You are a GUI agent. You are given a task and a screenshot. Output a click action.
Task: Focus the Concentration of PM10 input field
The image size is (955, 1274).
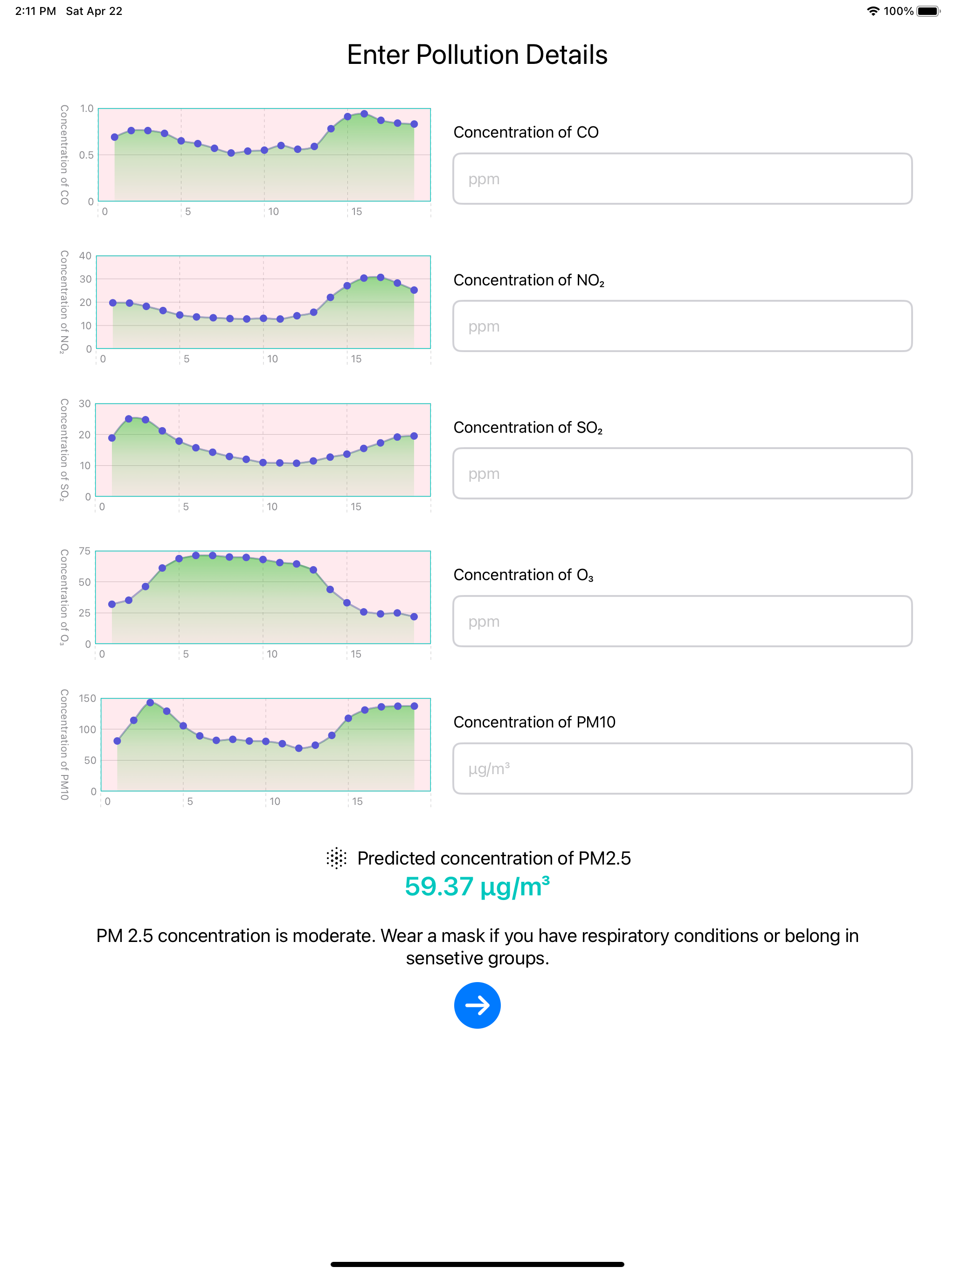(682, 769)
